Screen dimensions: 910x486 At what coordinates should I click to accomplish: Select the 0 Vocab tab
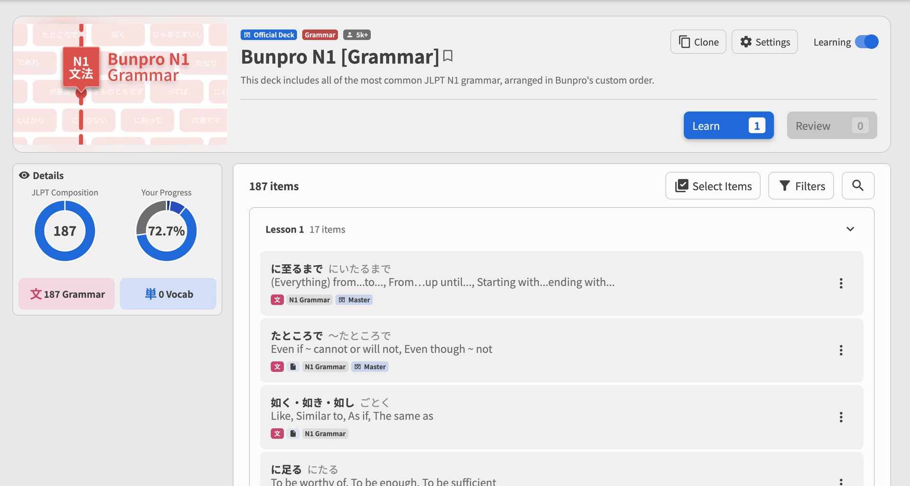168,294
